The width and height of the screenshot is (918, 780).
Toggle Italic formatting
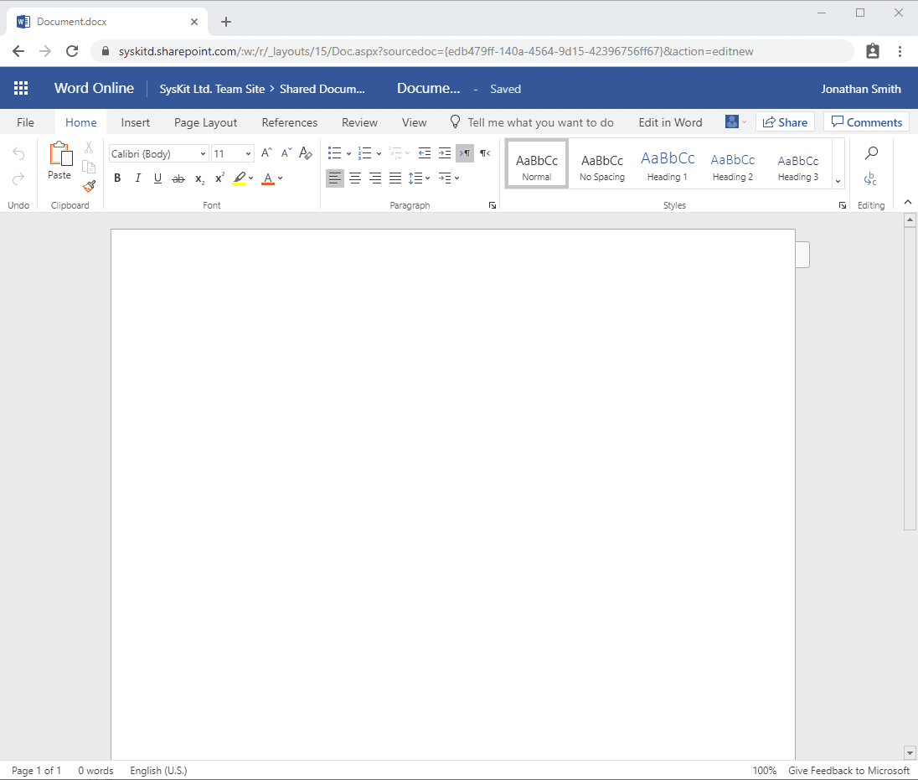[137, 178]
